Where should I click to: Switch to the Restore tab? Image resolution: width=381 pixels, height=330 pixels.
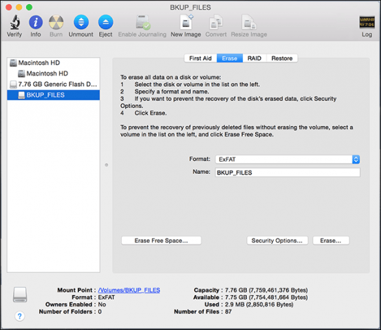coord(282,58)
